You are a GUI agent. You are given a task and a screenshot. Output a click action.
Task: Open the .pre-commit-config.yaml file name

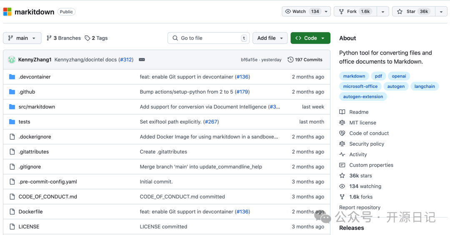click(47, 182)
